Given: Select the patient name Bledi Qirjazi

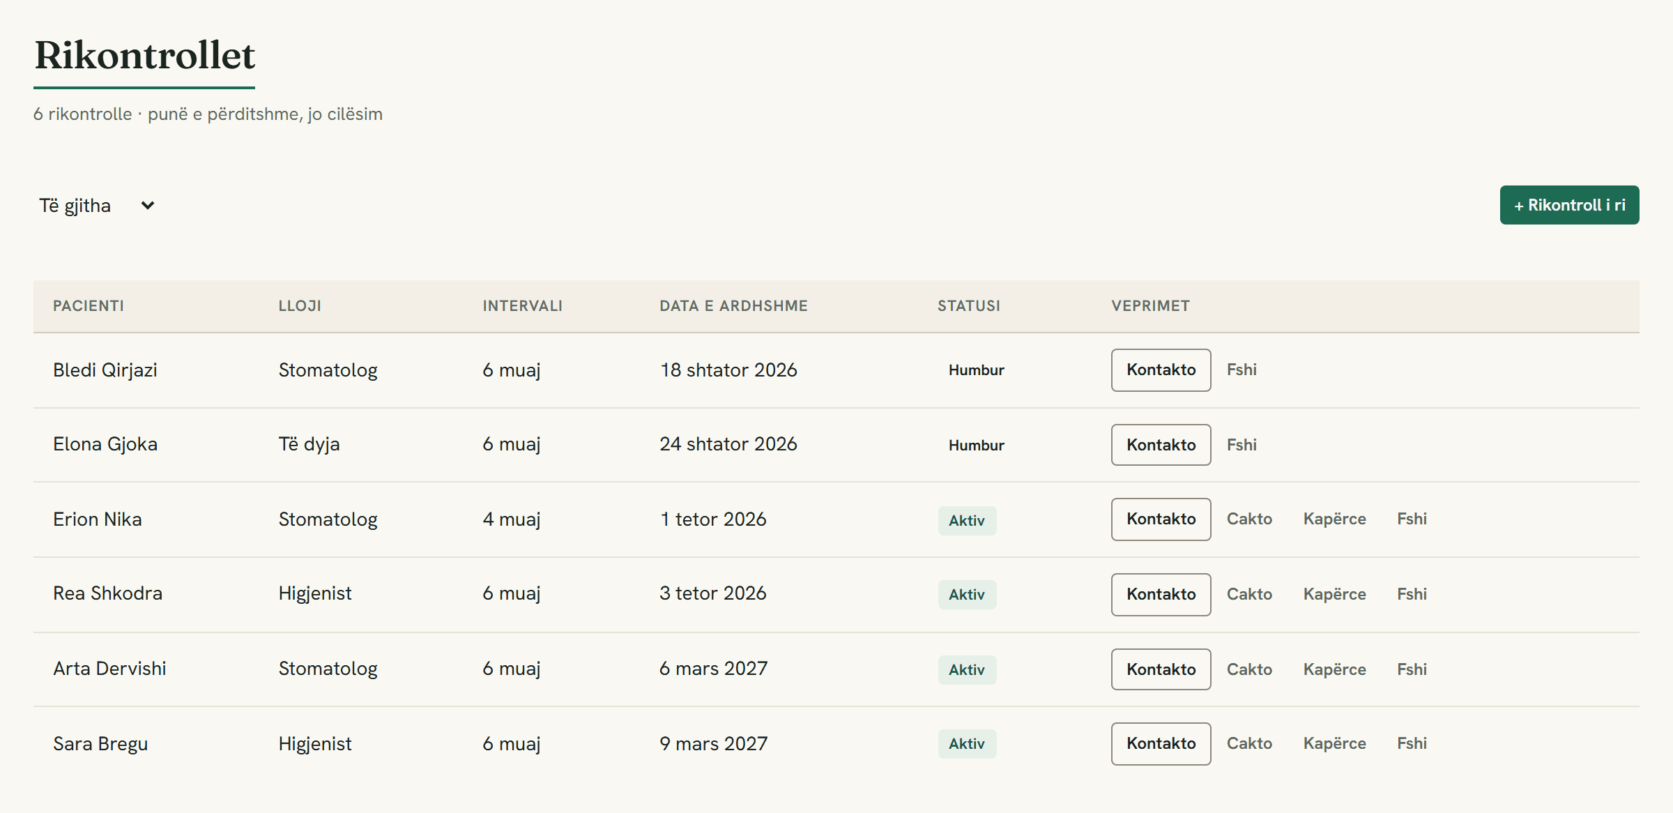Looking at the screenshot, I should click(x=105, y=370).
